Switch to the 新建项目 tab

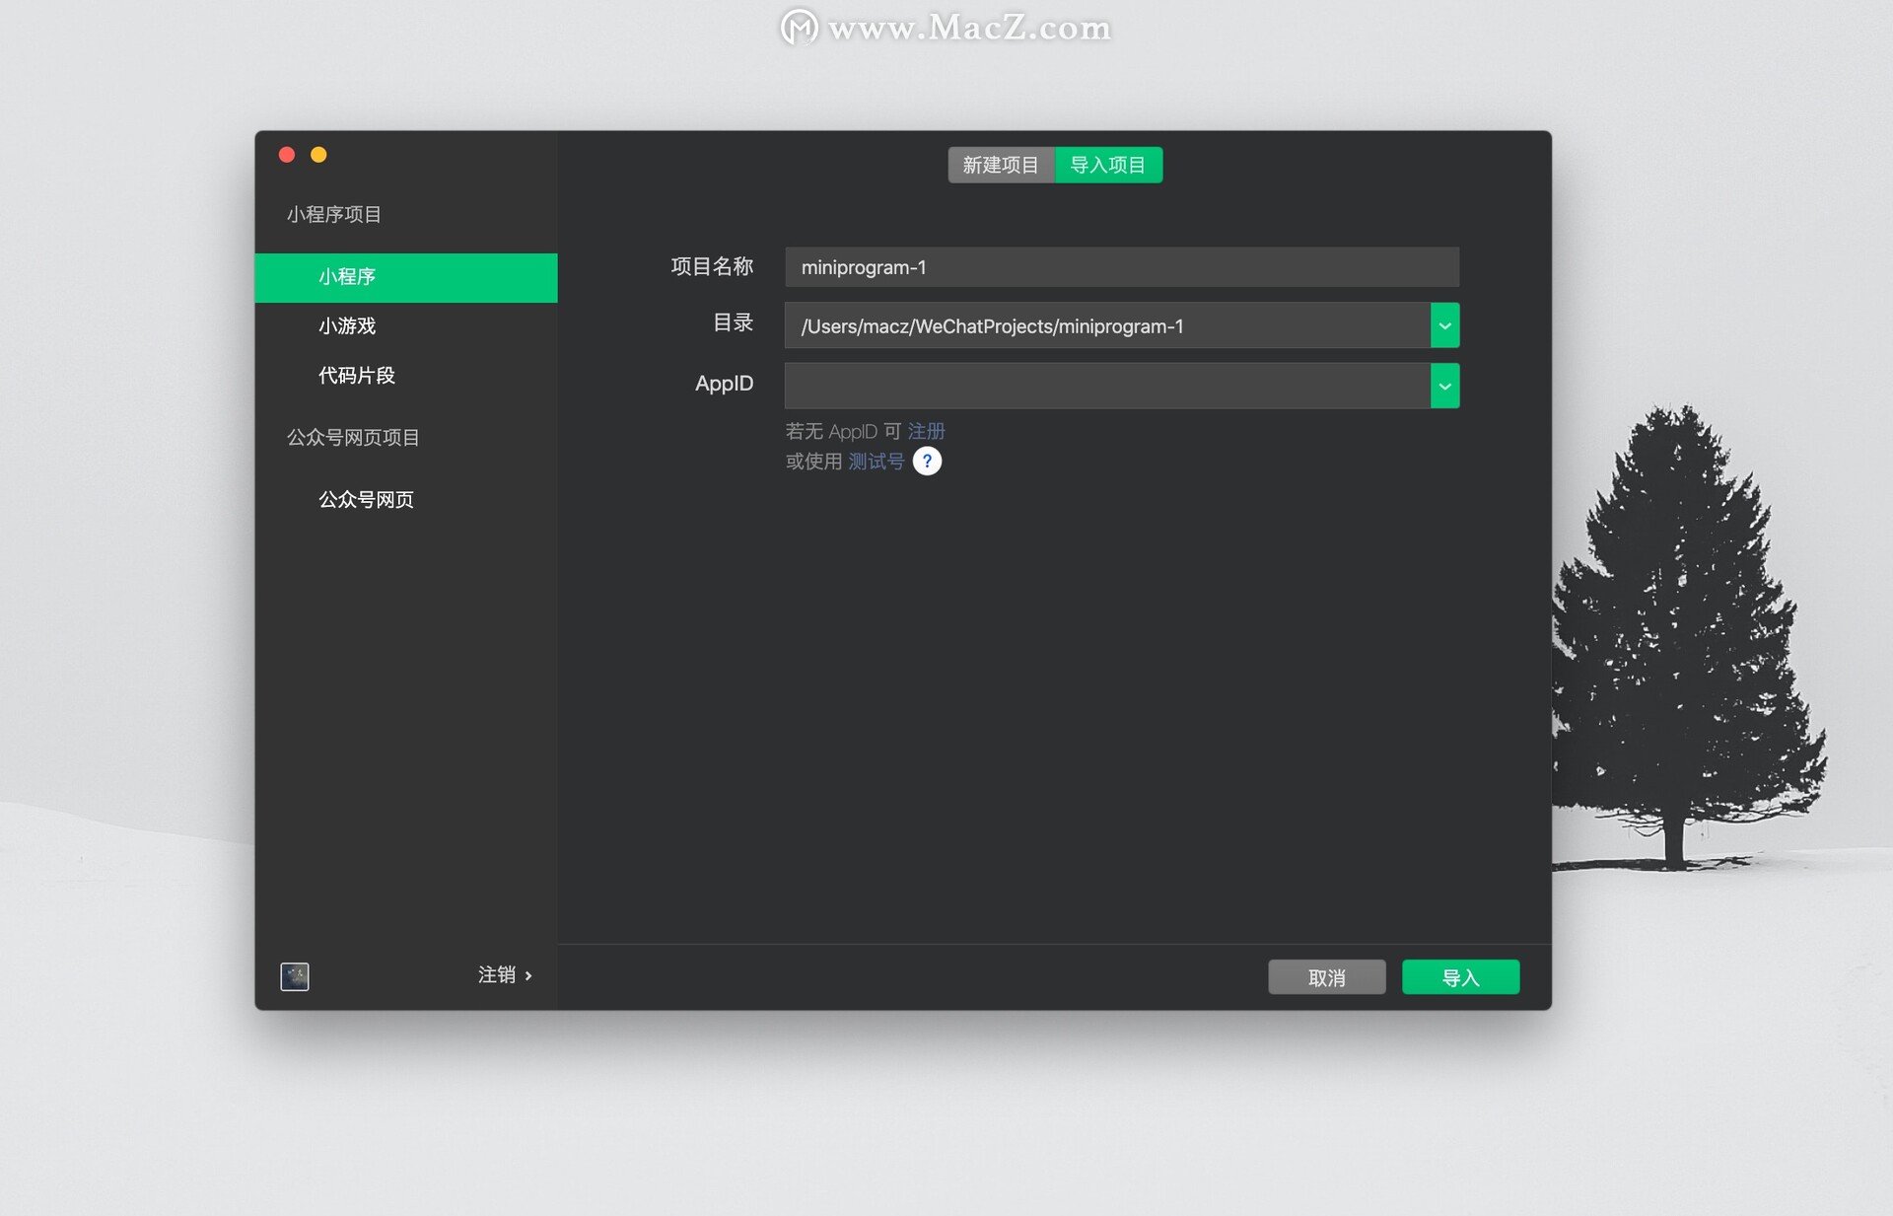(1001, 165)
